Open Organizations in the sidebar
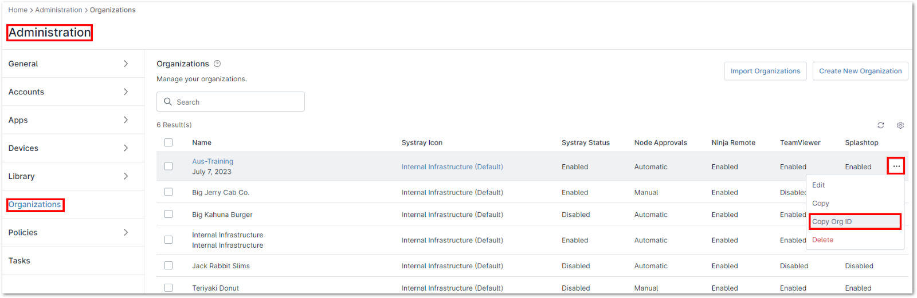 [35, 205]
